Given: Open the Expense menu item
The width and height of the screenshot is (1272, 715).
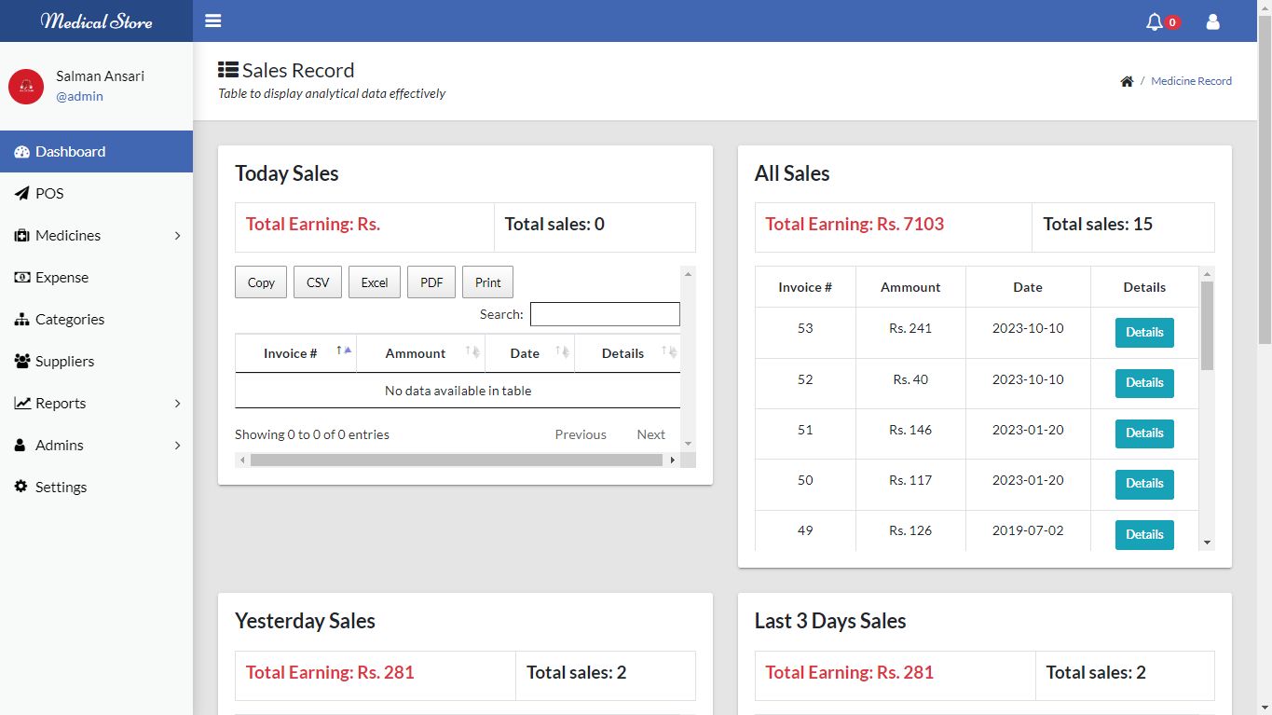Looking at the screenshot, I should (x=62, y=278).
